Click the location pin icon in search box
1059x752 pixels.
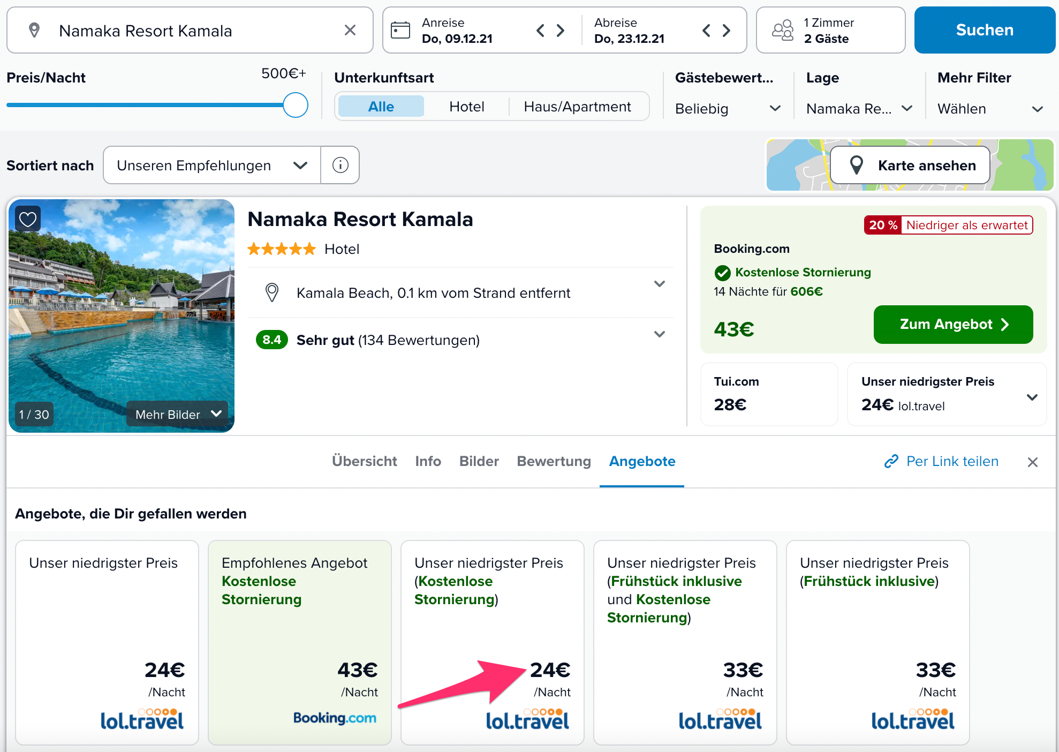pos(34,30)
